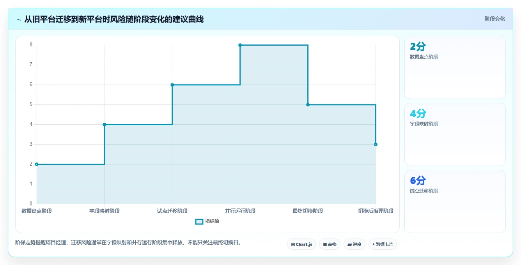Click data point for 并行运行阶段 at value 8
This screenshot has width=521, height=265.
(240, 45)
